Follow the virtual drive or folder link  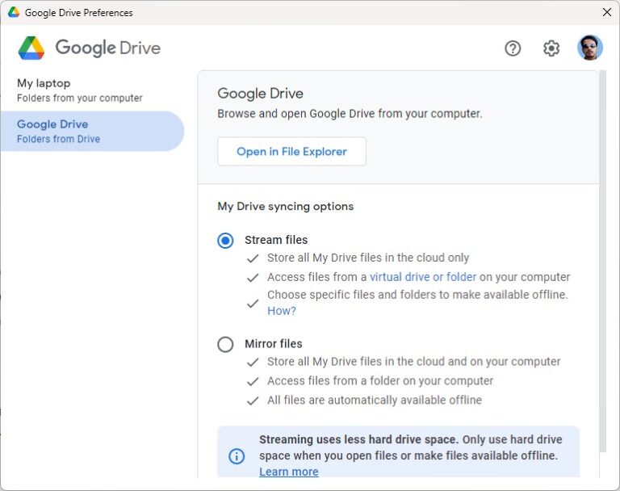click(423, 277)
